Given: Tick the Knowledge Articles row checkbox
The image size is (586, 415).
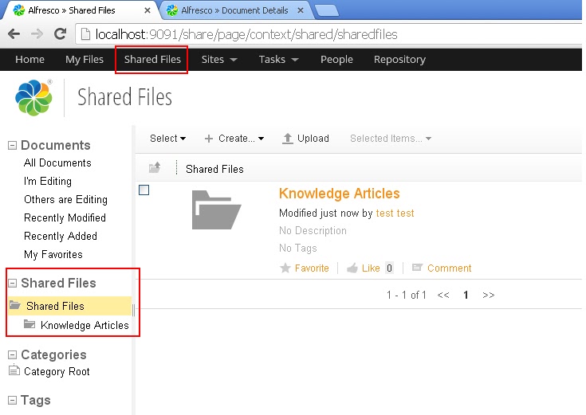Looking at the screenshot, I should pyautogui.click(x=144, y=190).
